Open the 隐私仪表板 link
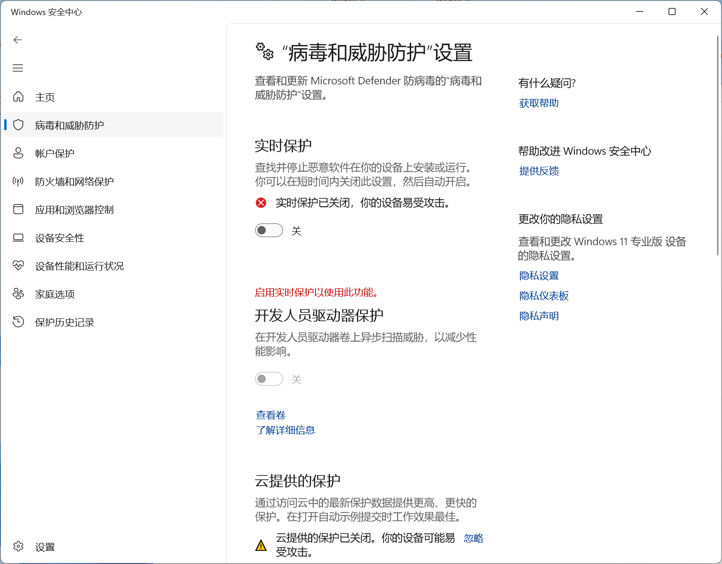 pyautogui.click(x=544, y=296)
